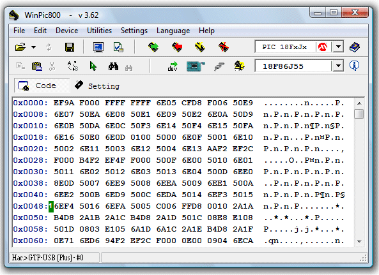The image size is (379, 275).
Task: Click the scissors cut icon
Action: 52,66
